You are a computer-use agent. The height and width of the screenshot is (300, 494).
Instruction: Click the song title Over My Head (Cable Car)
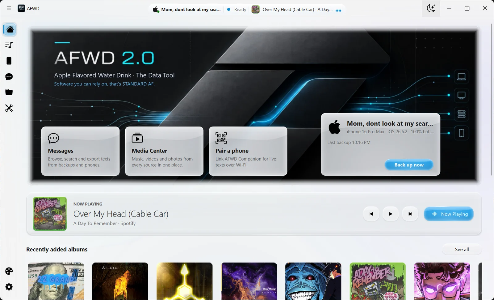(x=121, y=214)
